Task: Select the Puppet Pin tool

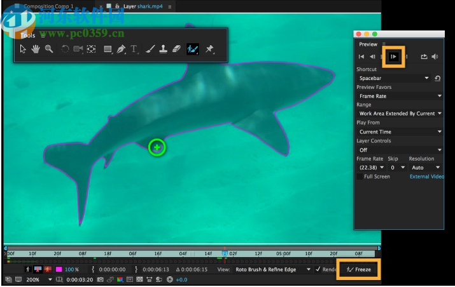Action: click(209, 49)
